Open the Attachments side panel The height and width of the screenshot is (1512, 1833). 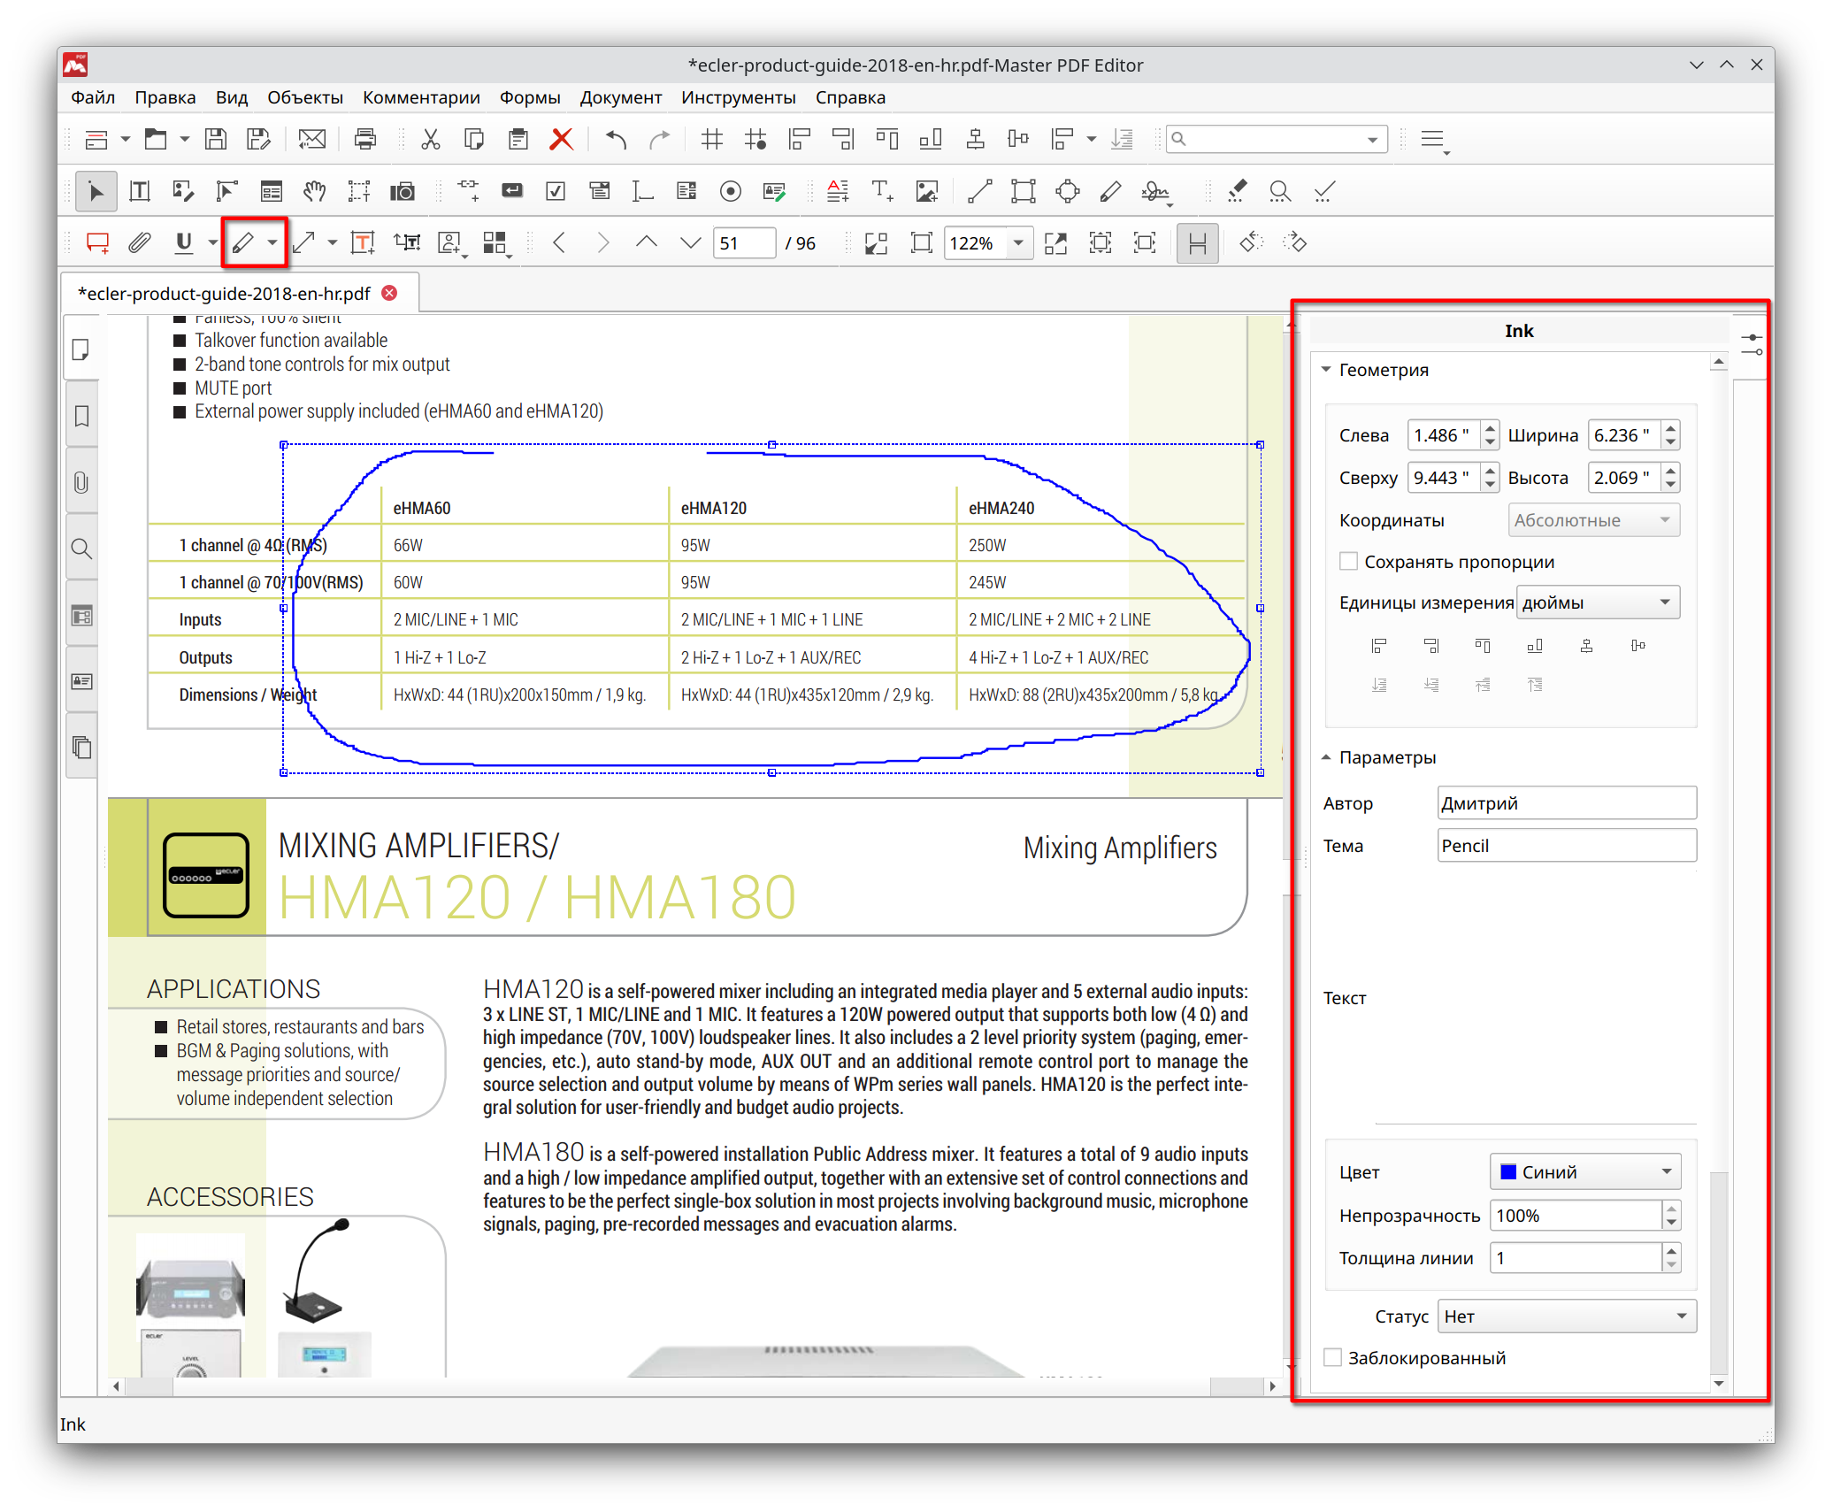(x=81, y=482)
